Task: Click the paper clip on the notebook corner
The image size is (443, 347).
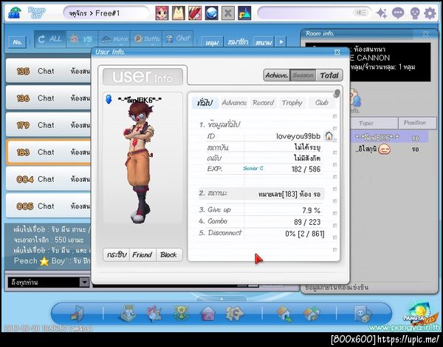Action: [x=336, y=93]
